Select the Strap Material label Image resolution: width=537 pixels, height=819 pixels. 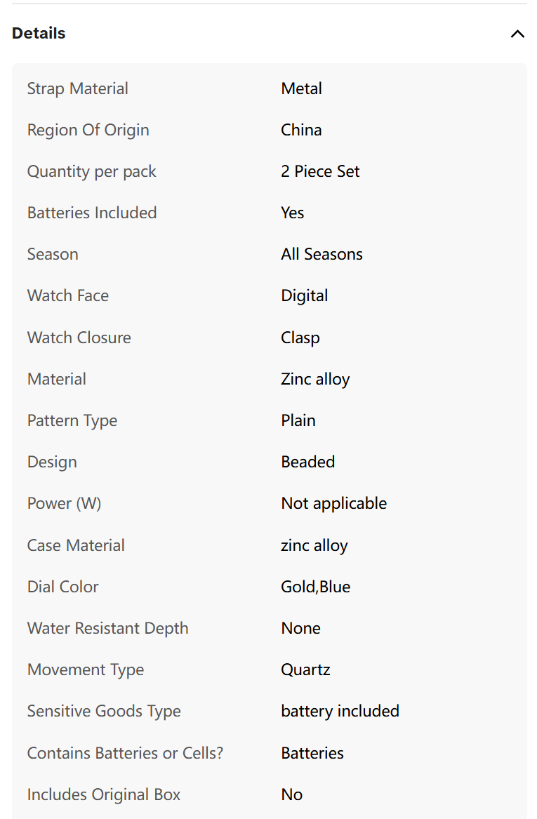(x=77, y=89)
